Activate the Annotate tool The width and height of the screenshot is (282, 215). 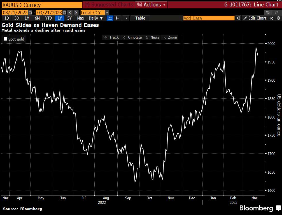click(132, 37)
